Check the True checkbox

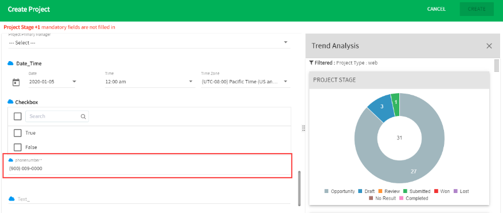click(x=17, y=132)
